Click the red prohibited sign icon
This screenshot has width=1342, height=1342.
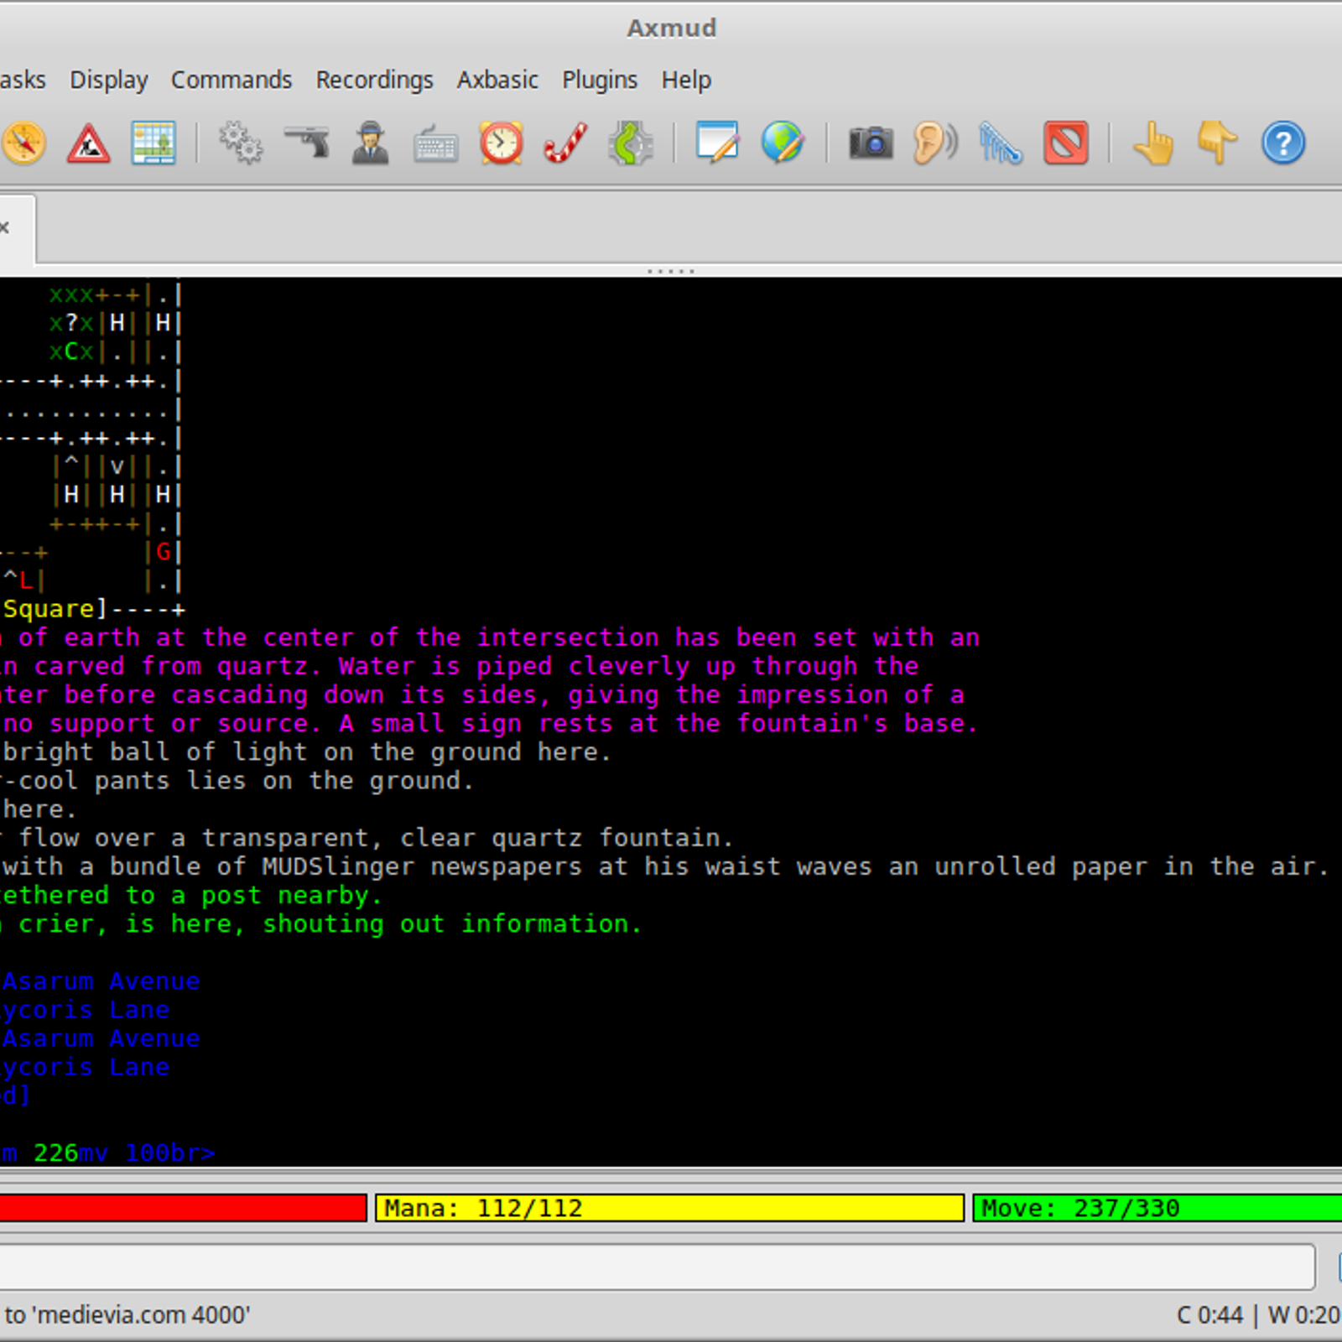point(1066,143)
